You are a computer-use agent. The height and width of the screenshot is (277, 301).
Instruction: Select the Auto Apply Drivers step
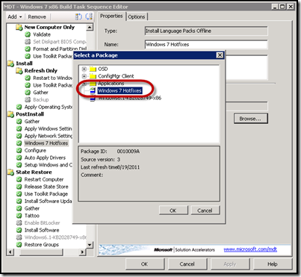(x=45, y=158)
